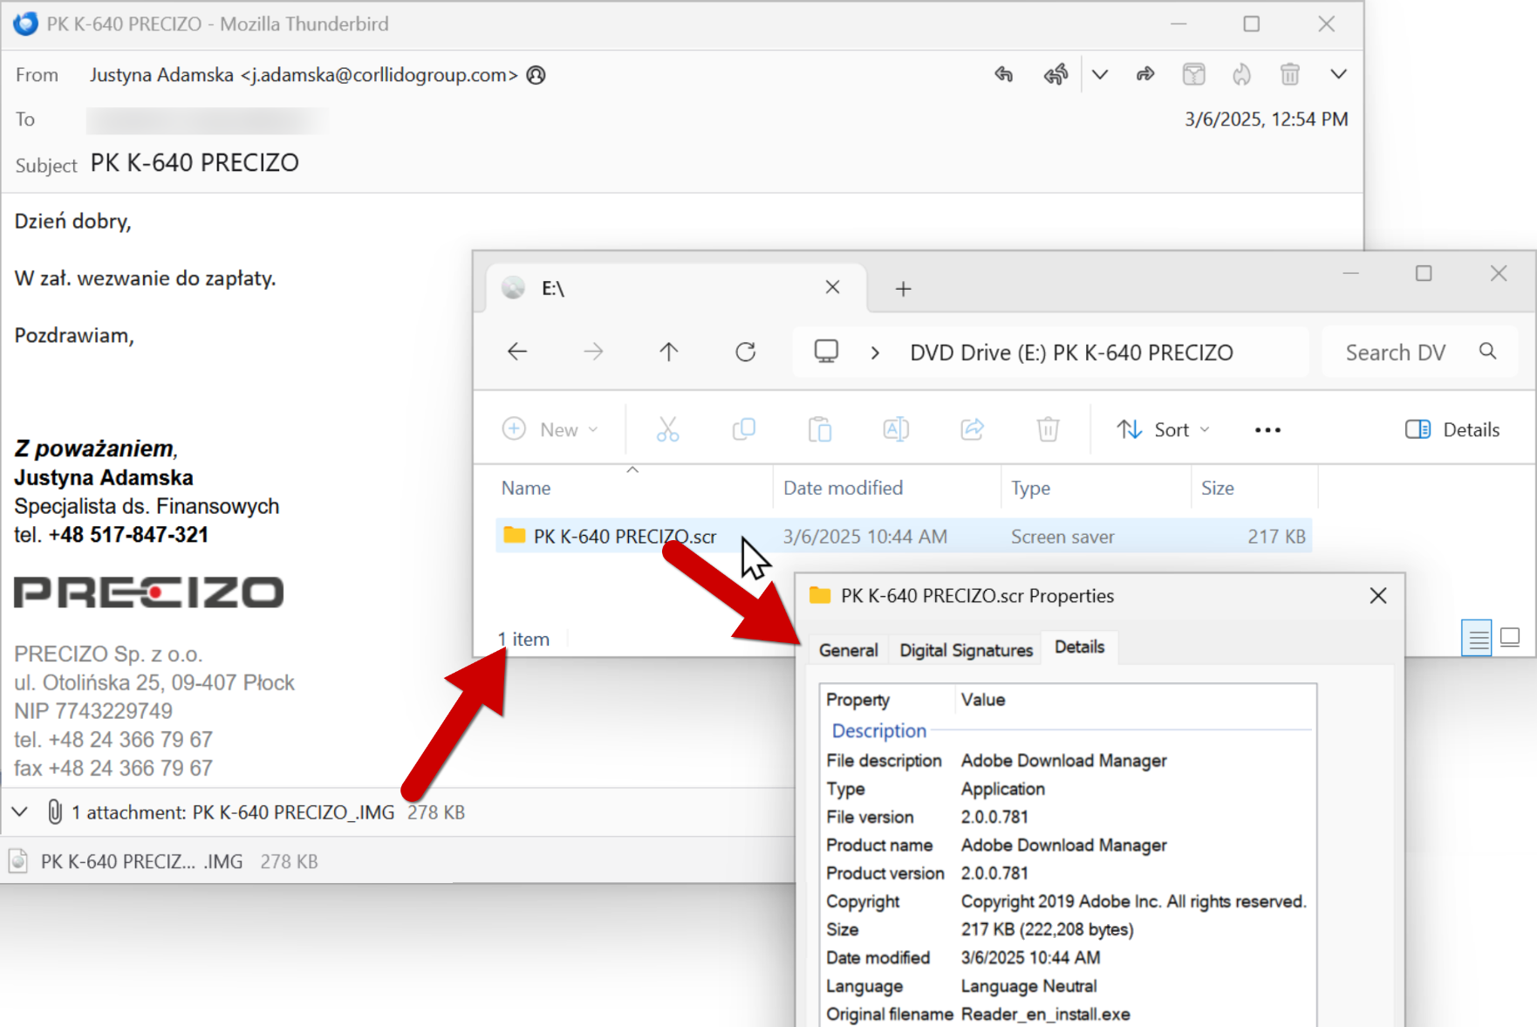1537x1027 pixels.
Task: Sort by the Name column header
Action: click(x=526, y=488)
